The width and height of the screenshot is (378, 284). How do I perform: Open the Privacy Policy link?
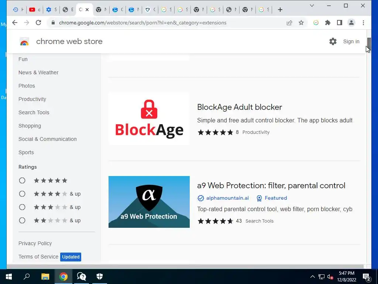35,243
